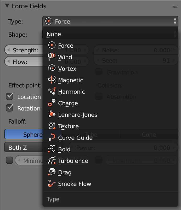Screen dimensions: 181x210
Task: Pick the Magnetic force field icon
Action: pyautogui.click(x=52, y=80)
